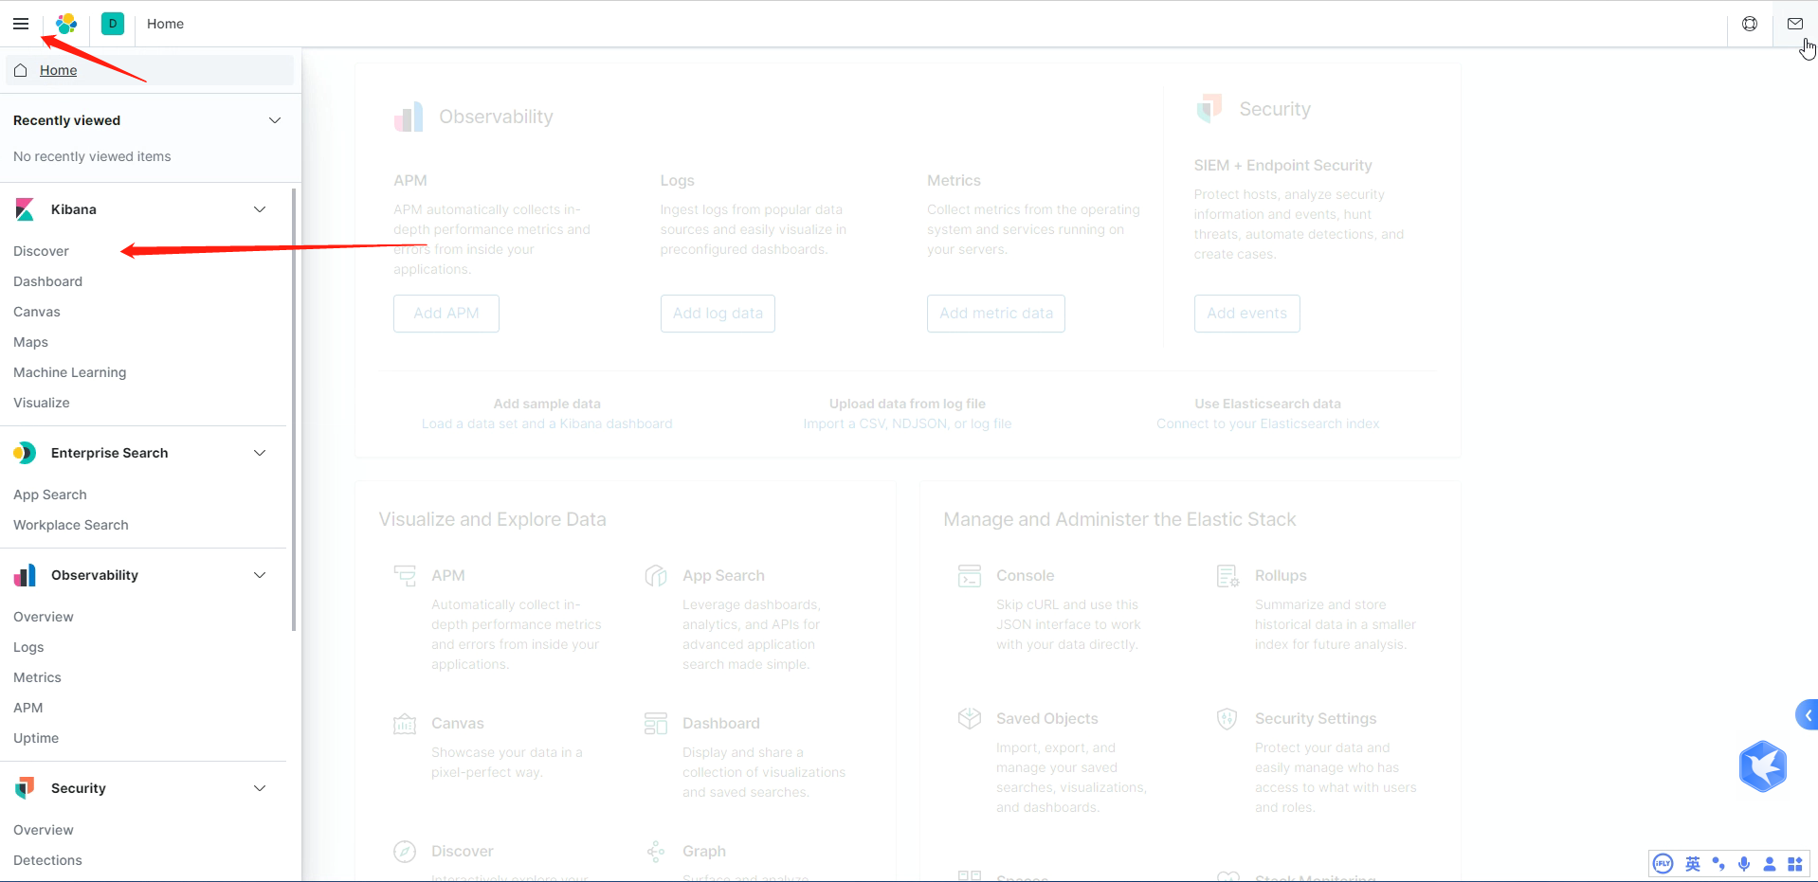
Task: Click Load a data set and Kibana dashboard
Action: 547,423
